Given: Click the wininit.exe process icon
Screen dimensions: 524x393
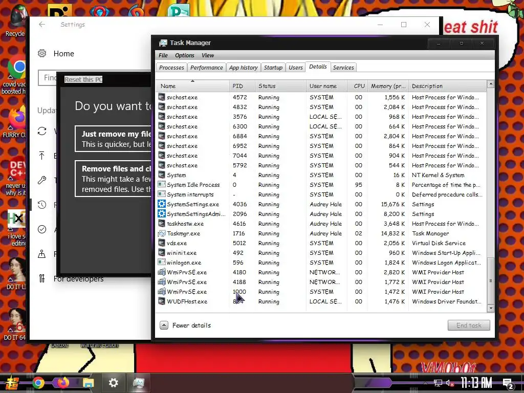Looking at the screenshot, I should pyautogui.click(x=162, y=253).
